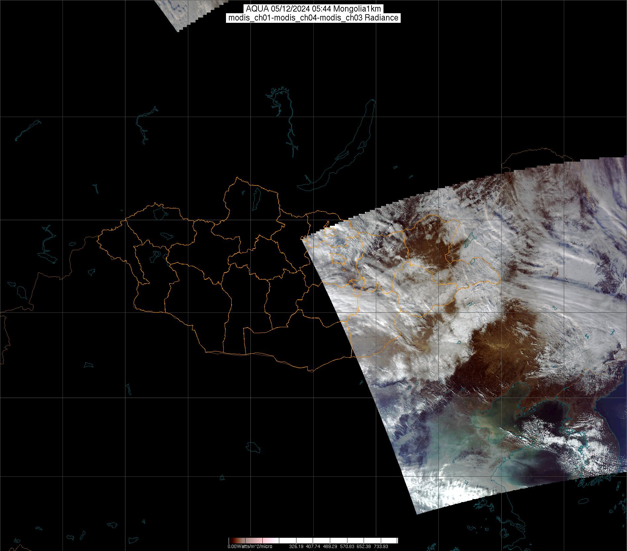The image size is (627, 551).
Task: Click the 0.00Watts/m^2/micro units label
Action: pos(250,546)
